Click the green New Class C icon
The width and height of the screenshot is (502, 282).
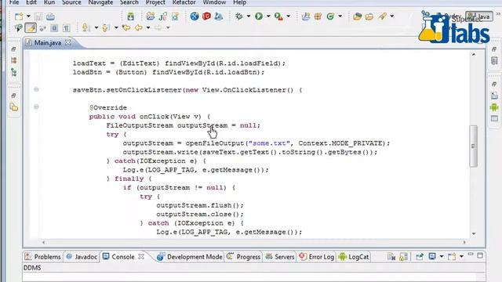click(330, 16)
